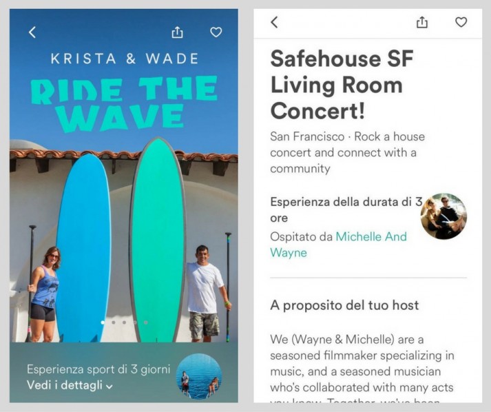
Task: Select the first carousel page dot
Action: point(103,322)
